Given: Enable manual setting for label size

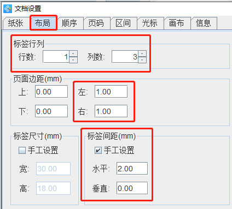Looking at the screenshot, I should pos(22,150).
